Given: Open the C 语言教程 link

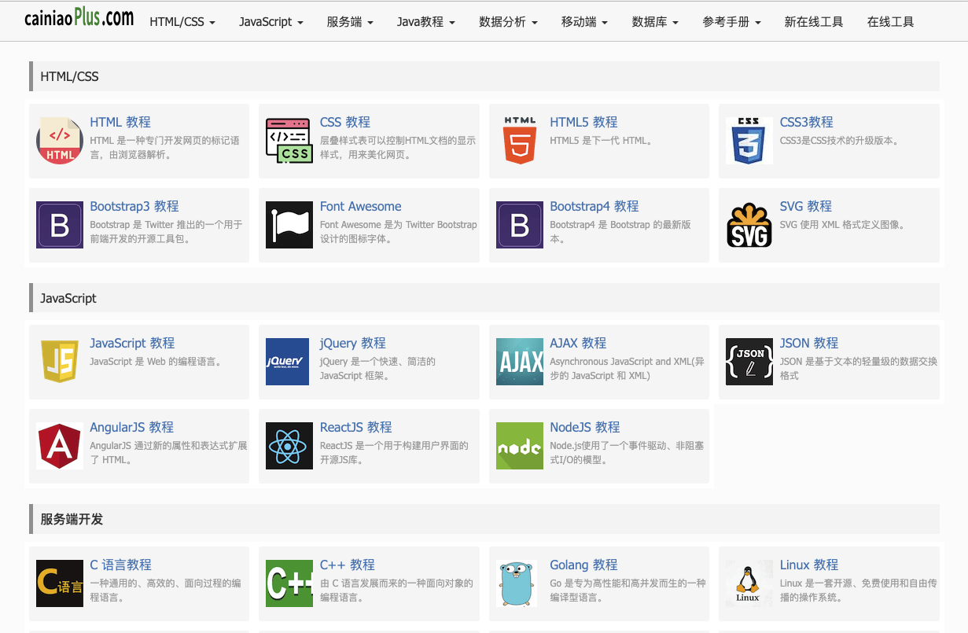Looking at the screenshot, I should pos(121,565).
